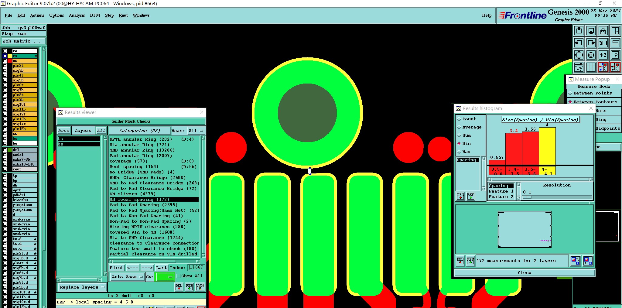The width and height of the screenshot is (622, 308).
Task: Click the pan up view icon
Action: pyautogui.click(x=579, y=31)
